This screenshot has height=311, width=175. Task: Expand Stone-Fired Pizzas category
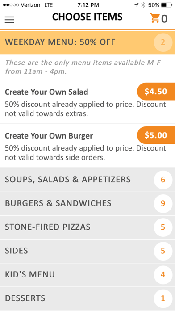tap(87, 227)
